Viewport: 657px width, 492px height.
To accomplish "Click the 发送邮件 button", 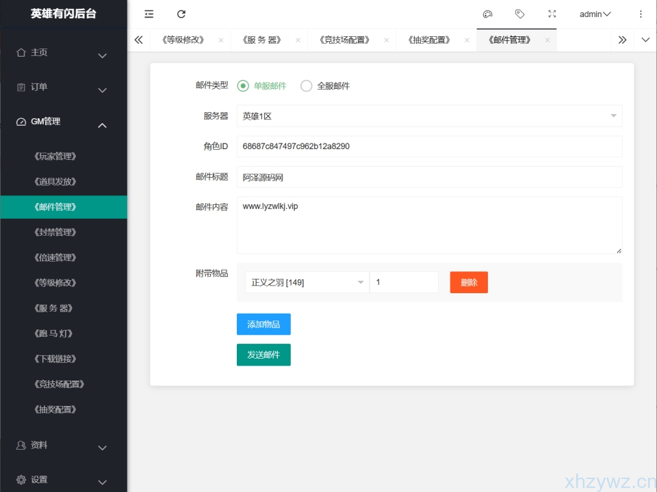I will click(x=263, y=355).
